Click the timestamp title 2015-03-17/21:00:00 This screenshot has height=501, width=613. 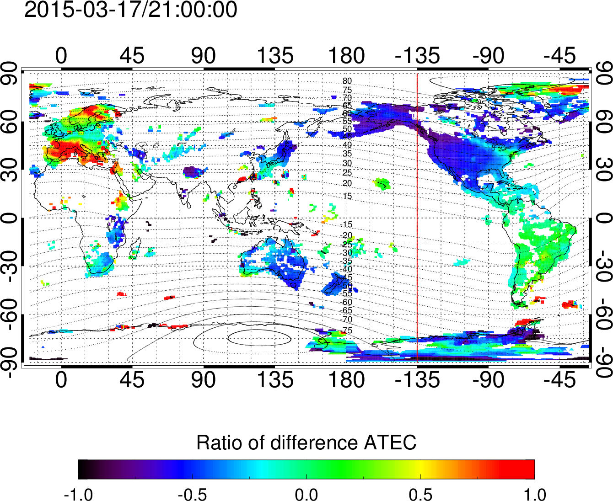pyautogui.click(x=131, y=10)
